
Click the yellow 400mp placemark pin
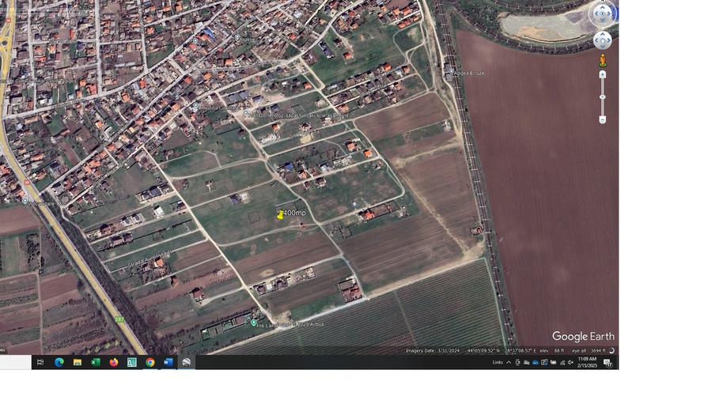pos(280,214)
